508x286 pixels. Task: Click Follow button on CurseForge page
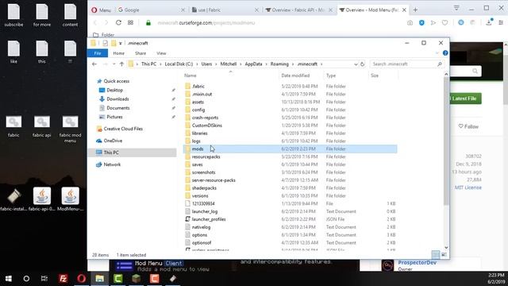[468, 126]
